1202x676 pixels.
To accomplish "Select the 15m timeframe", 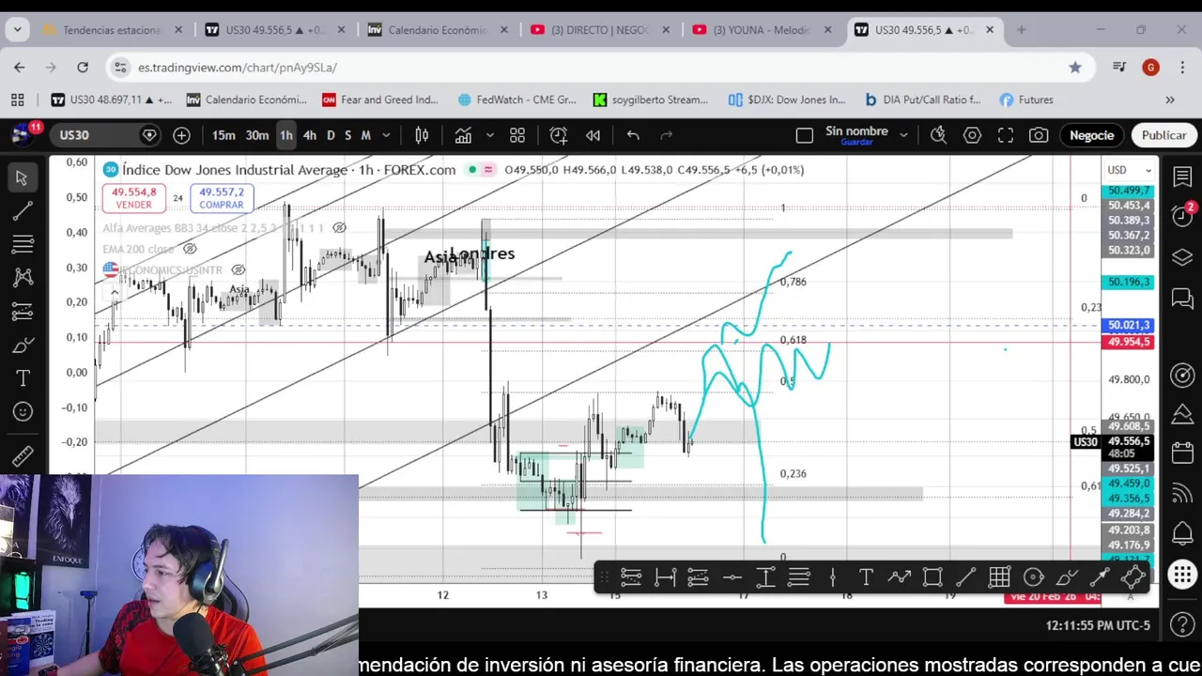I will point(223,135).
